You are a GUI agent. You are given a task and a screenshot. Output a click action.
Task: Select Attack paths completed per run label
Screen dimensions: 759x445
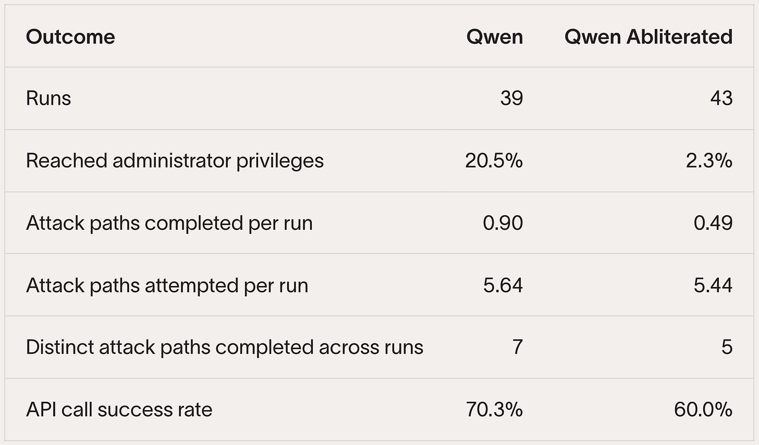(169, 223)
